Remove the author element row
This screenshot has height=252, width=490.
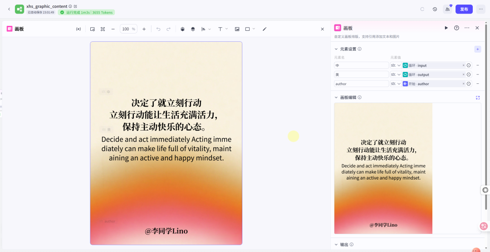pyautogui.click(x=477, y=84)
